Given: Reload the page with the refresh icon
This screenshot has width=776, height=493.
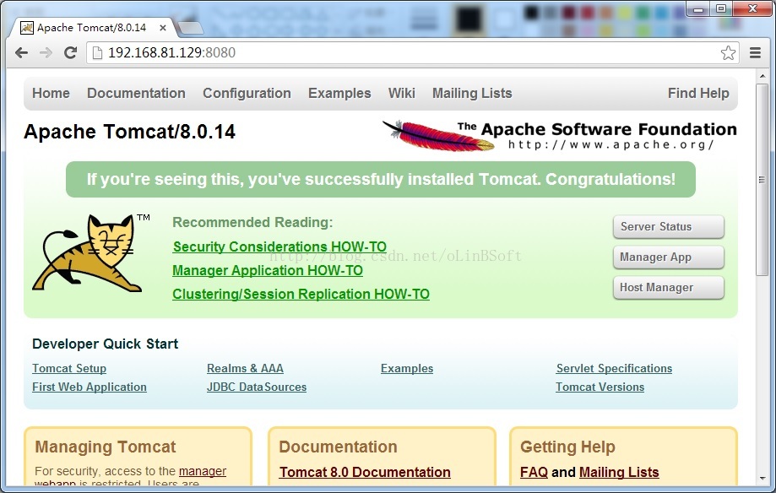Looking at the screenshot, I should 70,53.
